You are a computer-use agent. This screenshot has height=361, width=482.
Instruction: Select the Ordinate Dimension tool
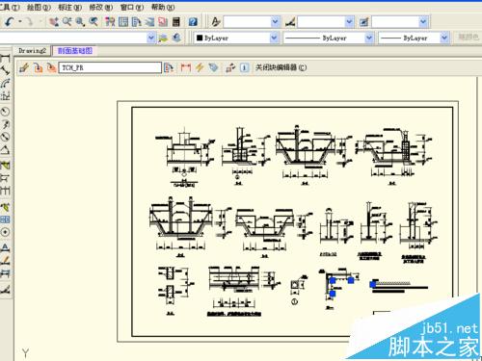pyautogui.click(x=5, y=95)
